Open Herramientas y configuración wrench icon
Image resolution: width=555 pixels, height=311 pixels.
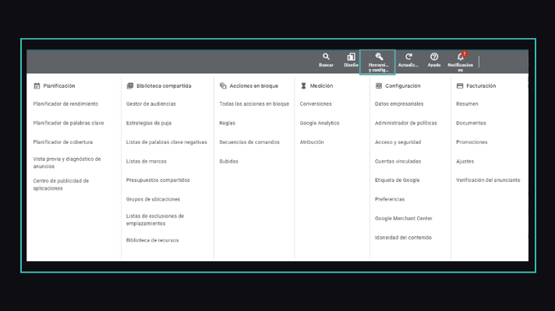pyautogui.click(x=379, y=57)
